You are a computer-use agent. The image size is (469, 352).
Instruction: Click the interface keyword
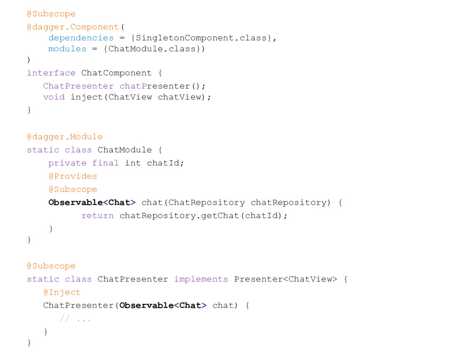point(51,73)
